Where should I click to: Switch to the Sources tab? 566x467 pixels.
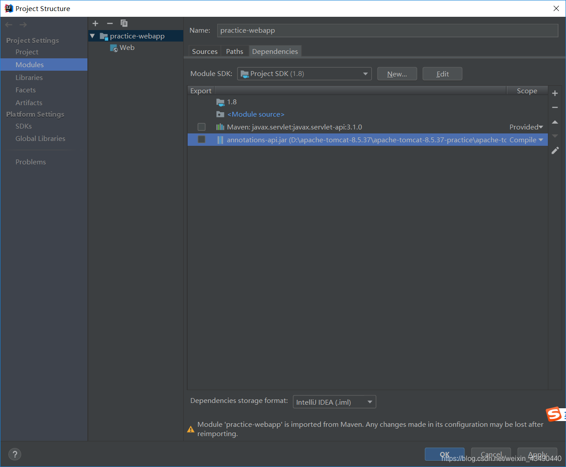(x=204, y=52)
